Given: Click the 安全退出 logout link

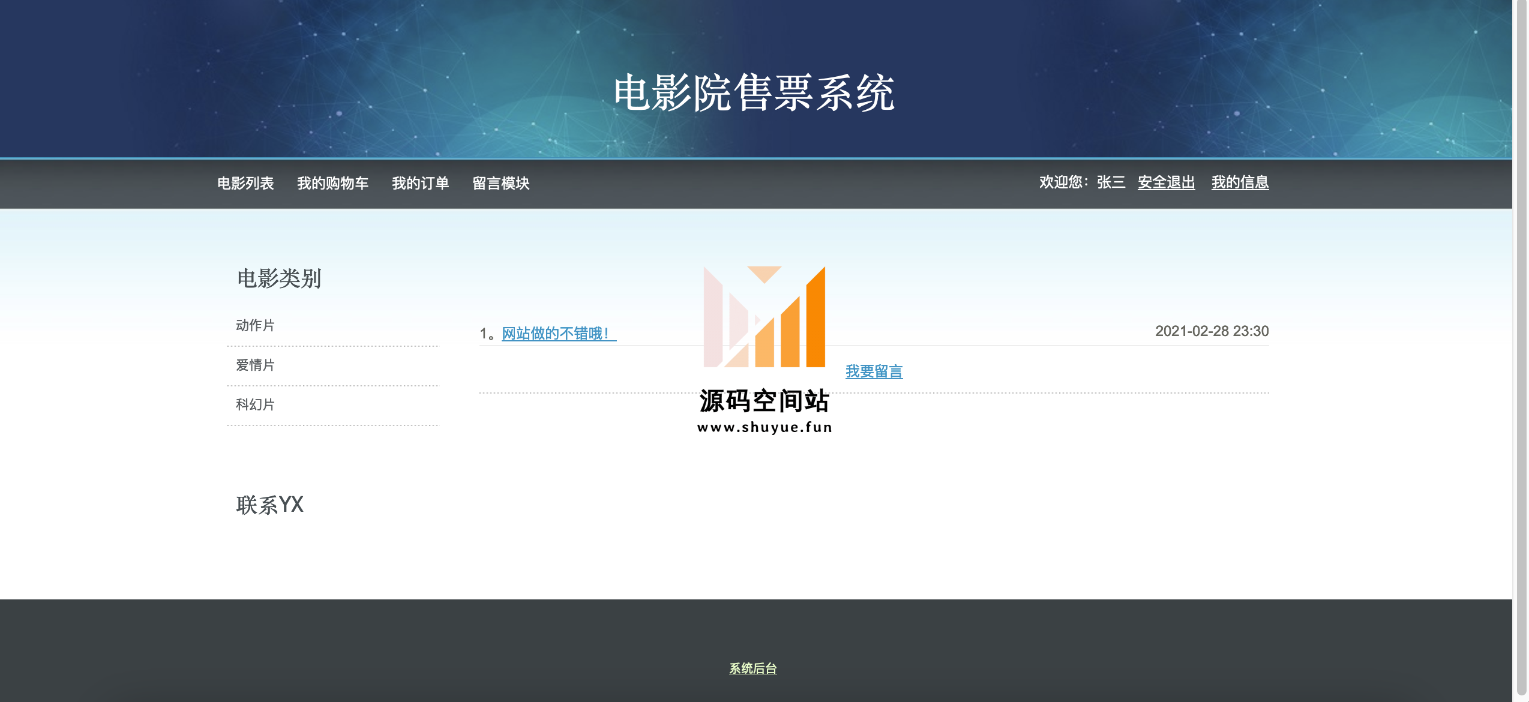Looking at the screenshot, I should pyautogui.click(x=1166, y=182).
